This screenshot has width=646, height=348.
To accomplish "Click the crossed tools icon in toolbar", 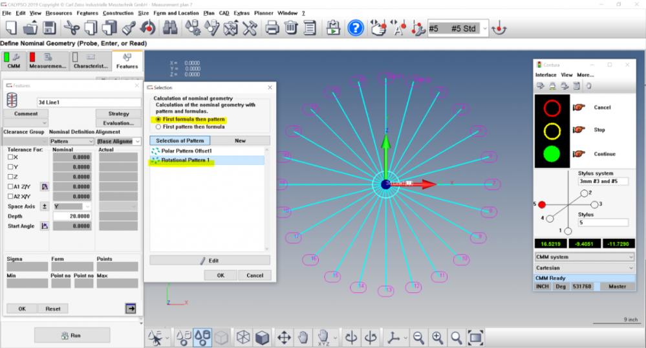I will point(249,28).
